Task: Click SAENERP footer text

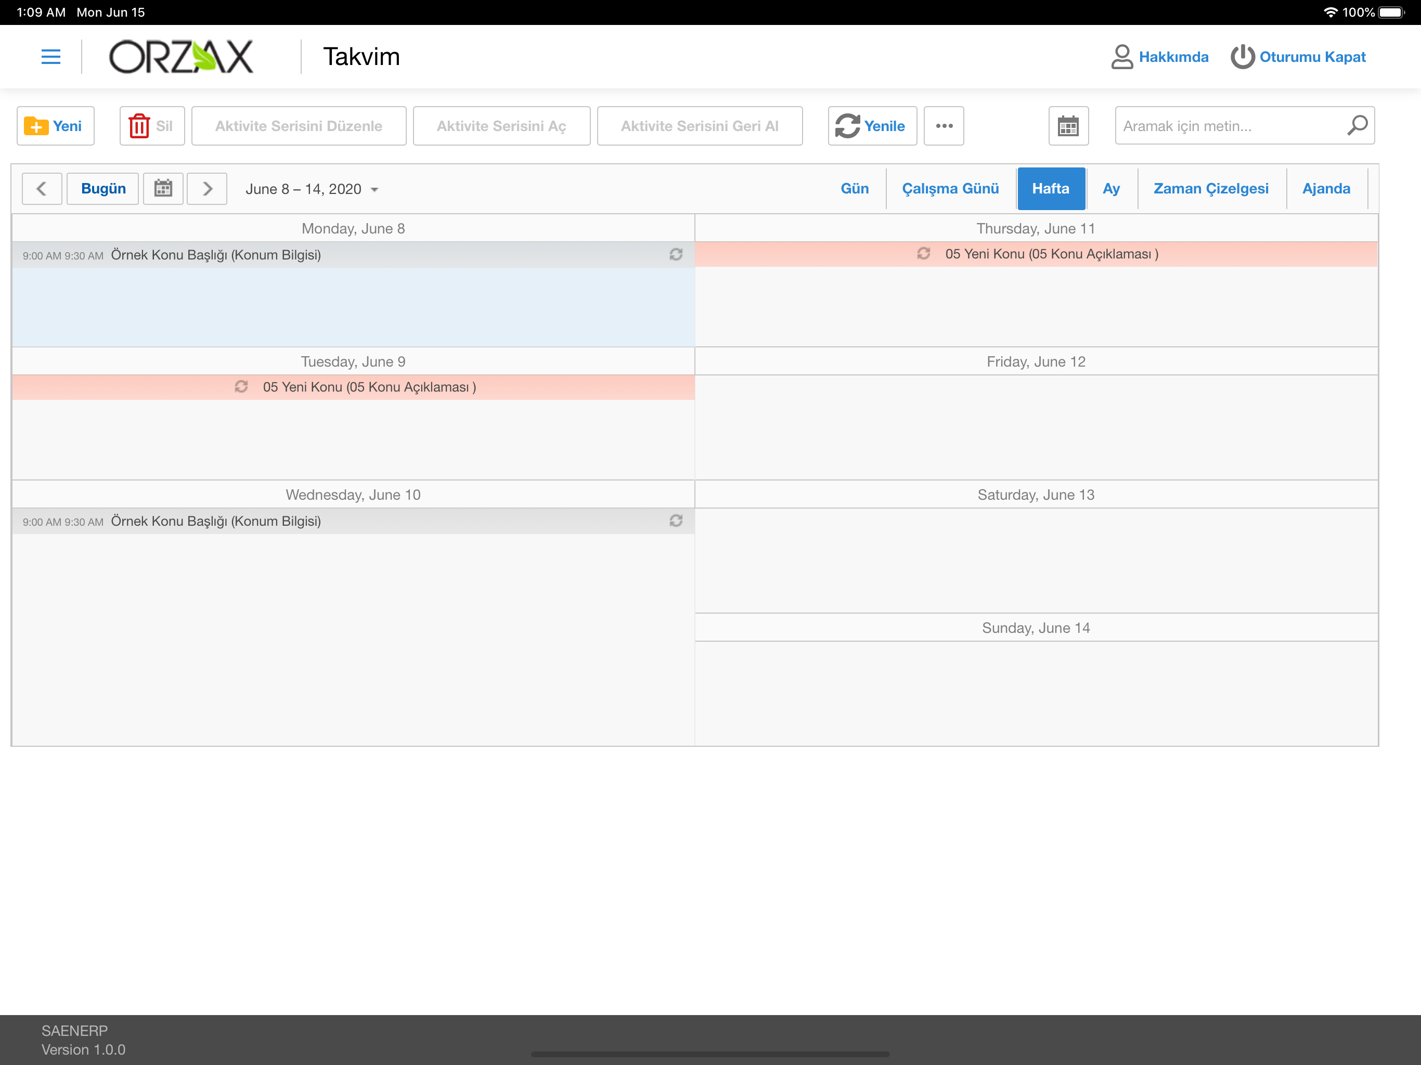Action: point(74,1031)
